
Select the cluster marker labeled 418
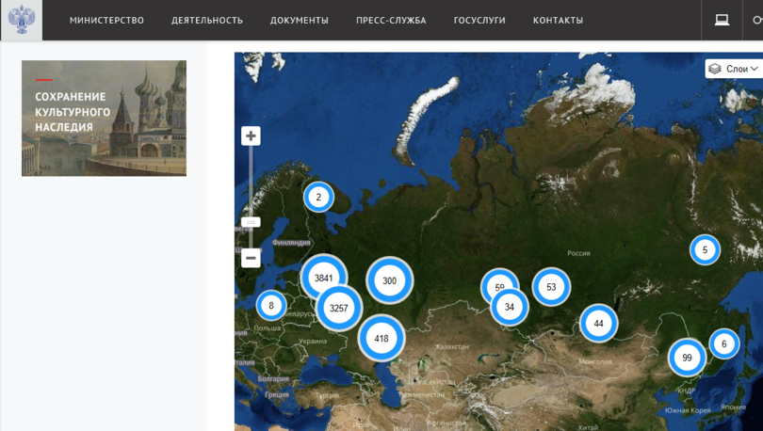pos(381,338)
